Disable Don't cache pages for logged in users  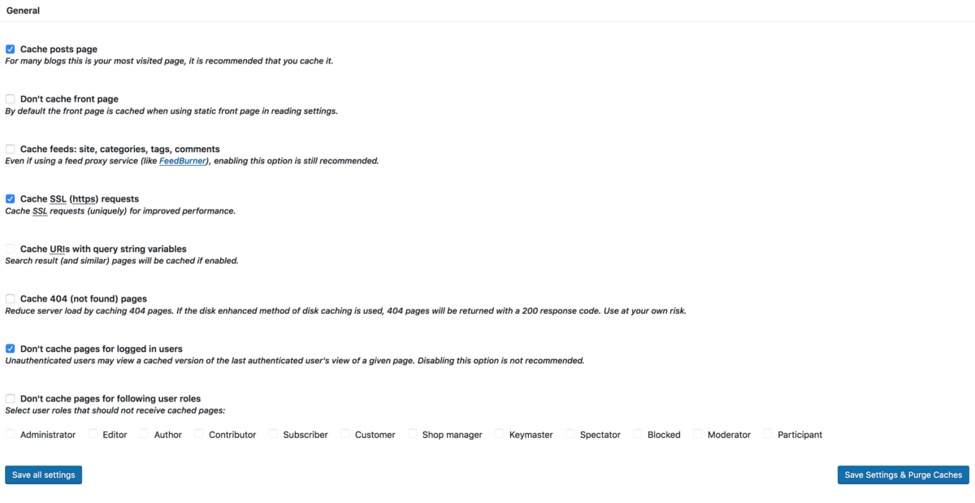click(10, 349)
